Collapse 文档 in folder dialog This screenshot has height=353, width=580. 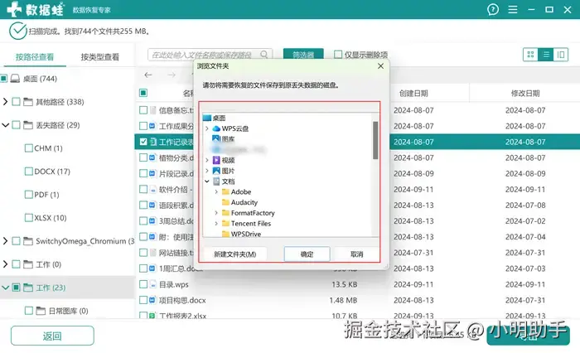coord(207,181)
